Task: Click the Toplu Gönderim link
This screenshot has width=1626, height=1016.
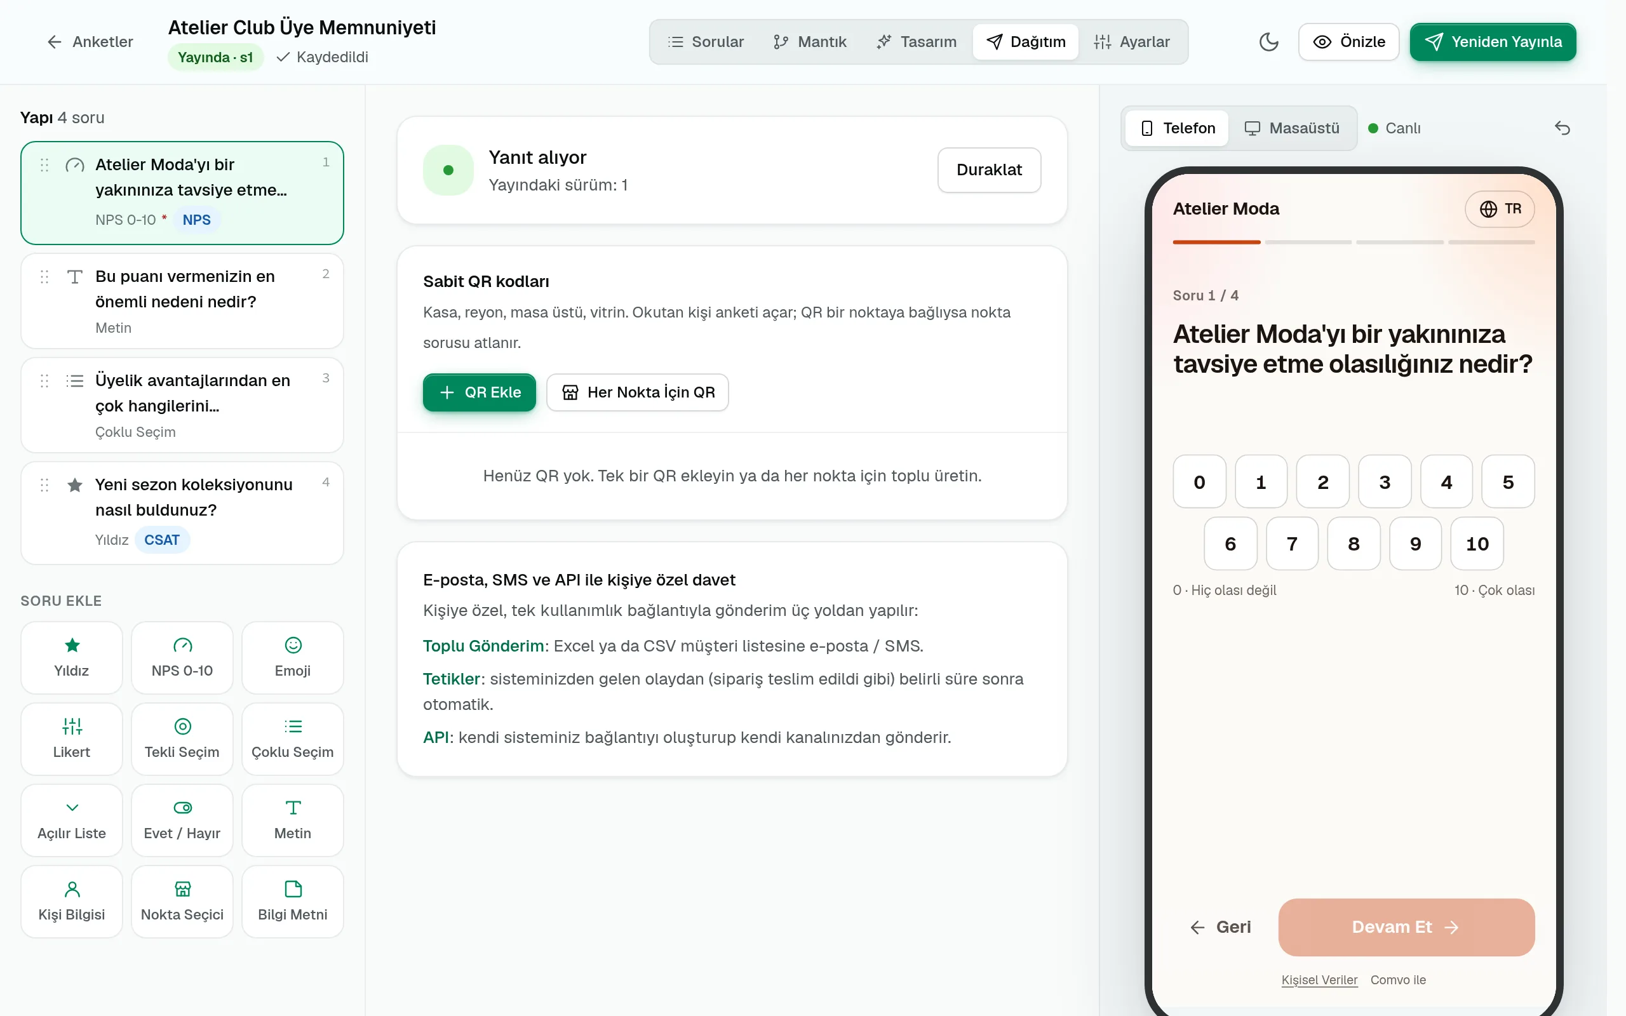Action: [x=483, y=646]
